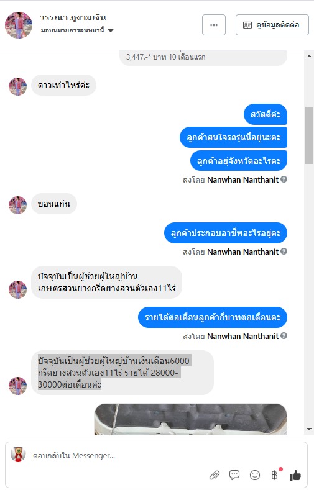Image resolution: width=314 pixels, height=490 pixels.
Task: Expand the assign conversation dropdown arrow
Action: pos(111,30)
